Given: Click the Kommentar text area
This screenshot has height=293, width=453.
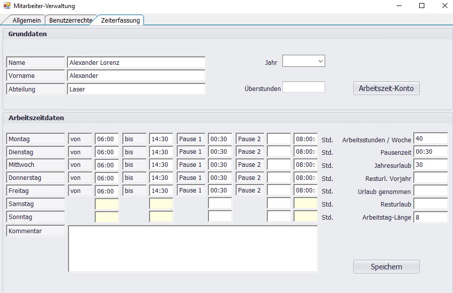Looking at the screenshot, I should (193, 249).
